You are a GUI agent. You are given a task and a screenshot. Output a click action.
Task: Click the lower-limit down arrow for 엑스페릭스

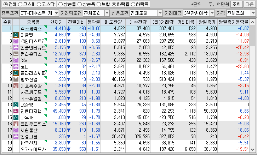(x=69, y=29)
